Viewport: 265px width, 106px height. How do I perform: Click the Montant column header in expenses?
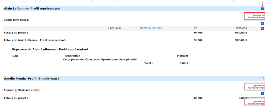coord(182,56)
